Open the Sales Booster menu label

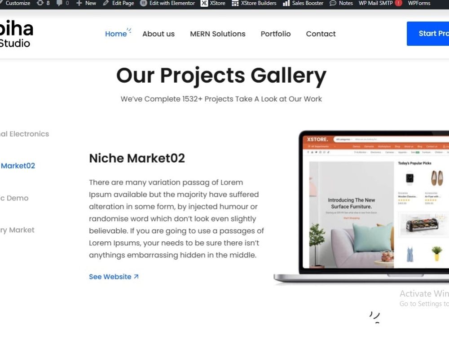(308, 3)
